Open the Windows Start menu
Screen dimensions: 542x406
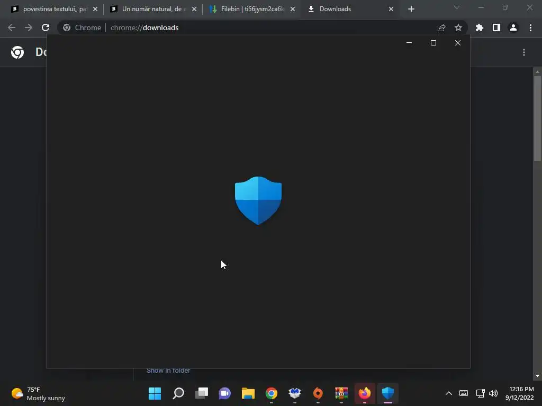tap(155, 393)
